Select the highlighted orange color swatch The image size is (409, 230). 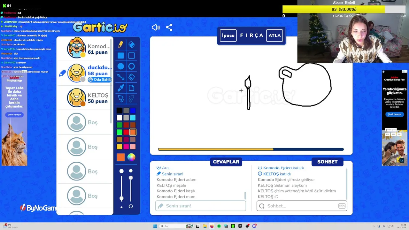pos(133,132)
